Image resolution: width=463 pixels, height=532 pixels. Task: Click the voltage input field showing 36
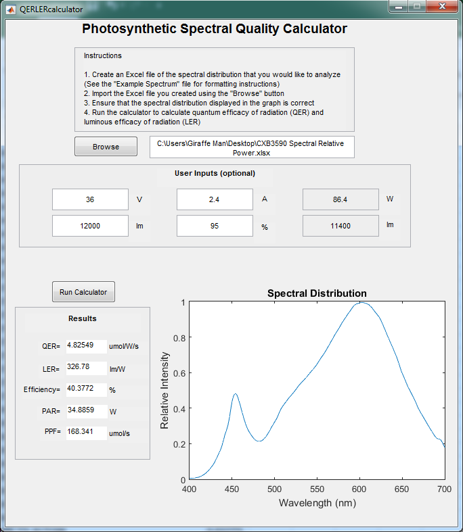(90, 199)
